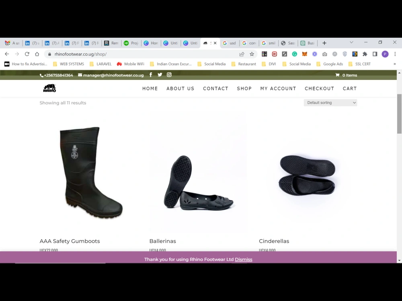Close the active Rhino shop tab
Screen dimensions: 402x301
coord(215,43)
